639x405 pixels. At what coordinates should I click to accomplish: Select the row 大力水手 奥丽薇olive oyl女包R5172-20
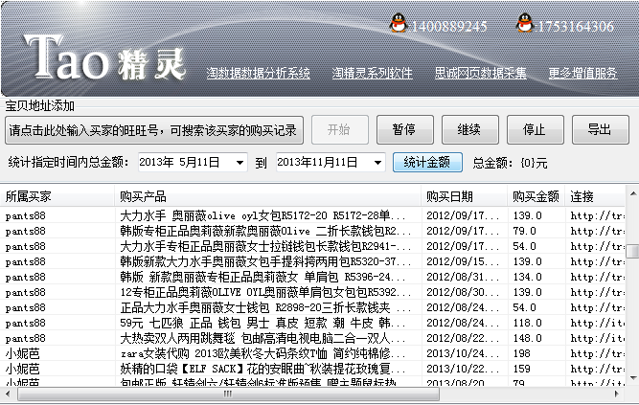click(312, 215)
